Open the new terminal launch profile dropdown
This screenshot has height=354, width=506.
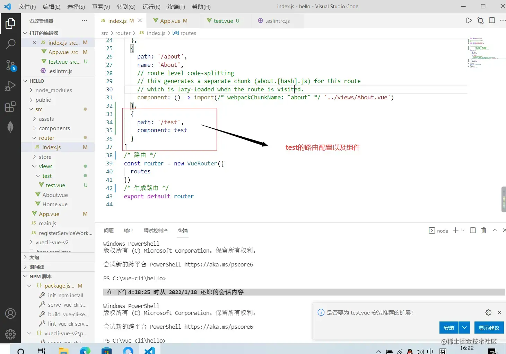[x=463, y=230]
